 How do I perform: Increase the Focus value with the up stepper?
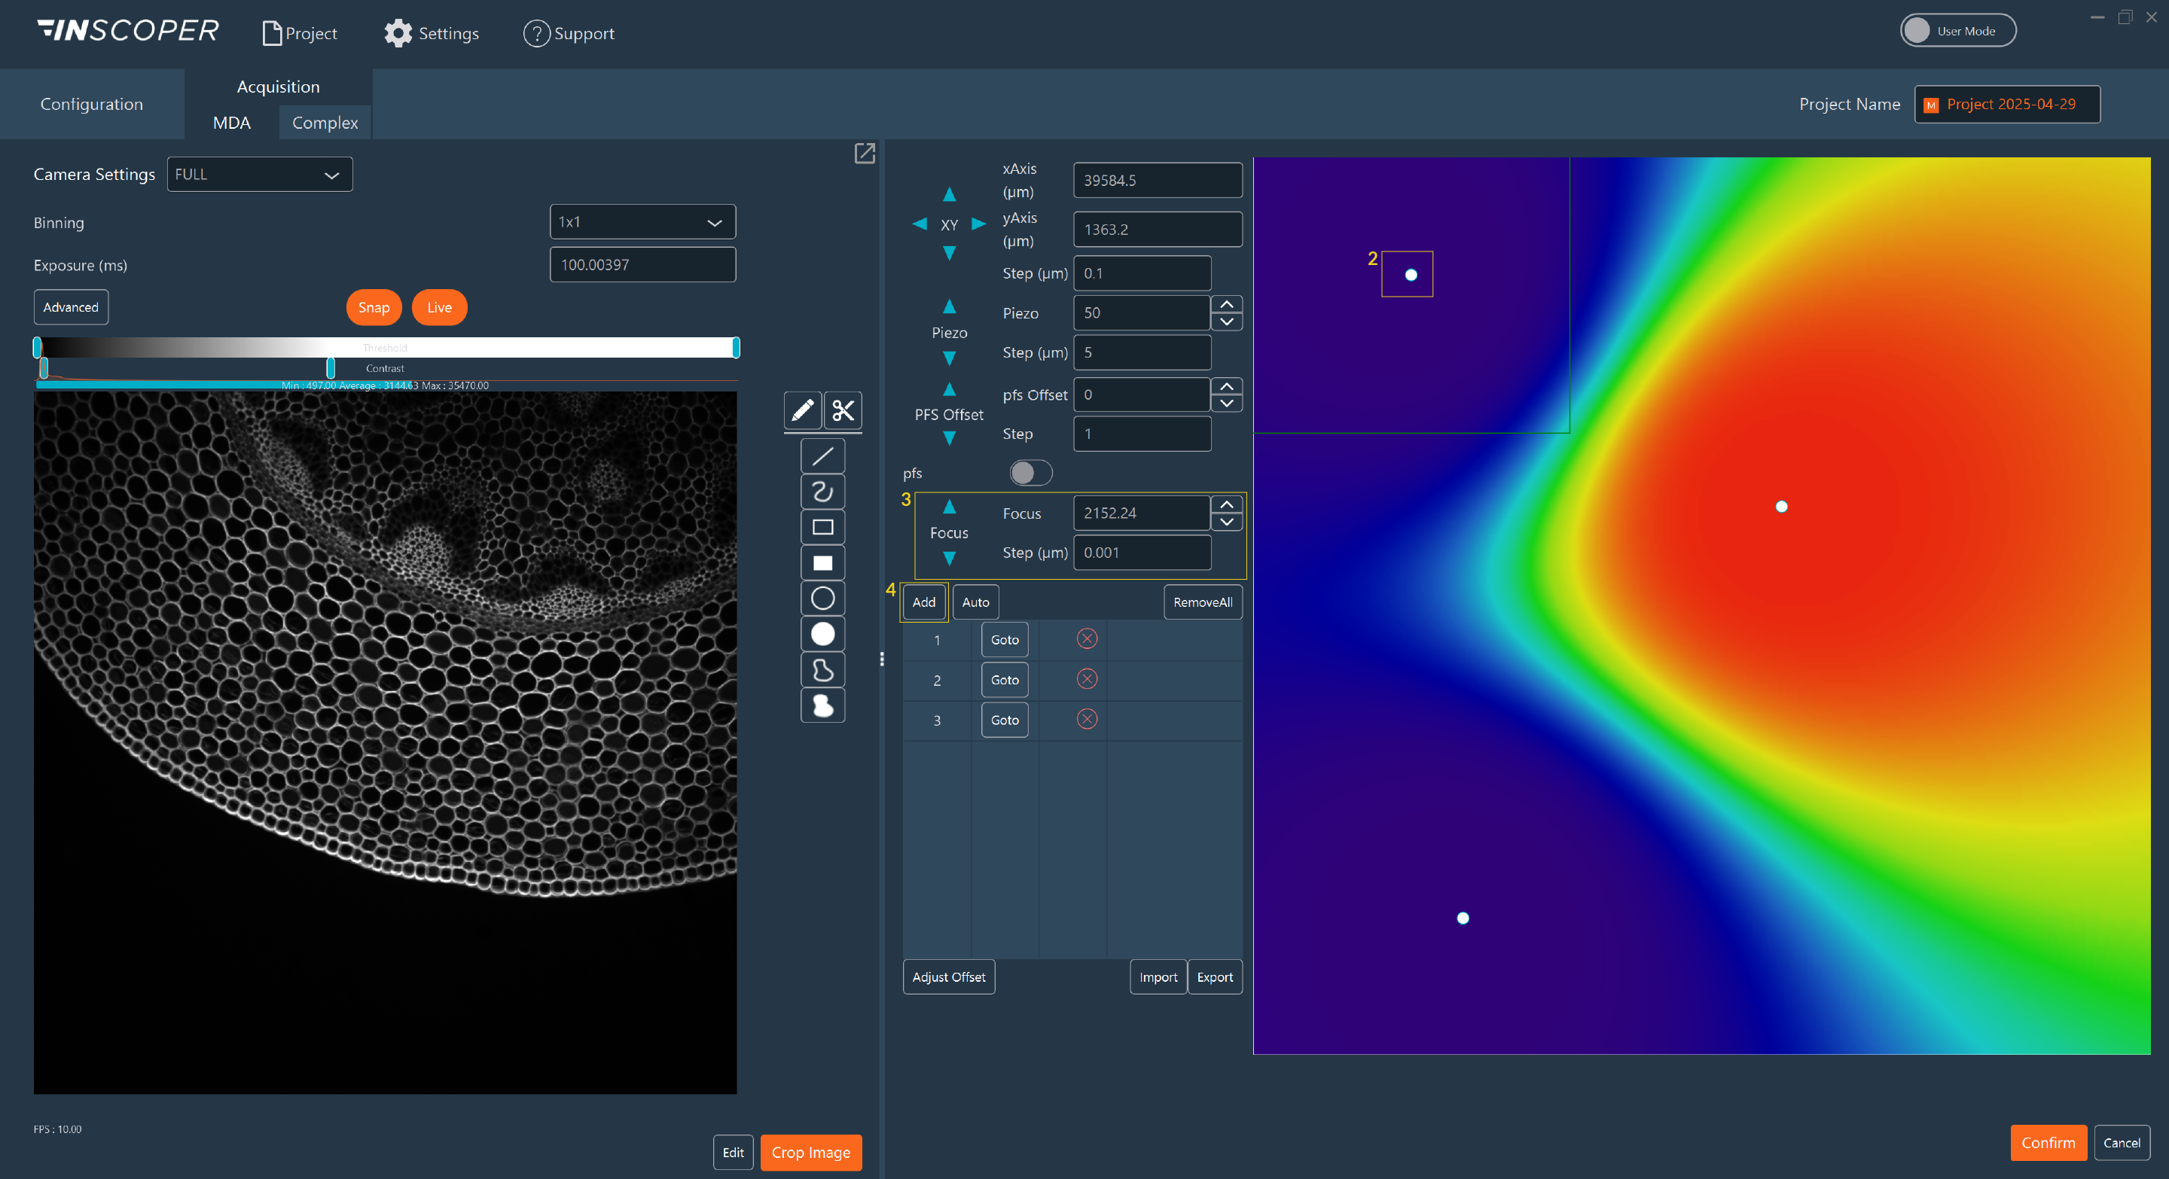tap(1226, 504)
